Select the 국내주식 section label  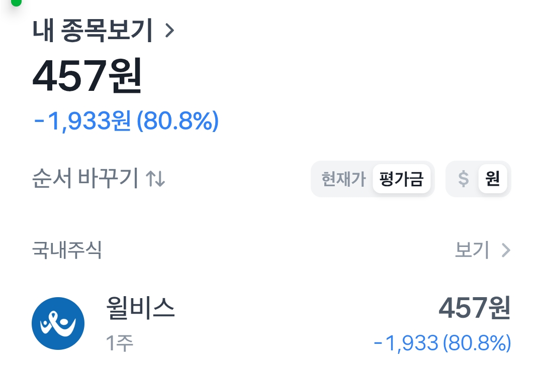click(67, 250)
